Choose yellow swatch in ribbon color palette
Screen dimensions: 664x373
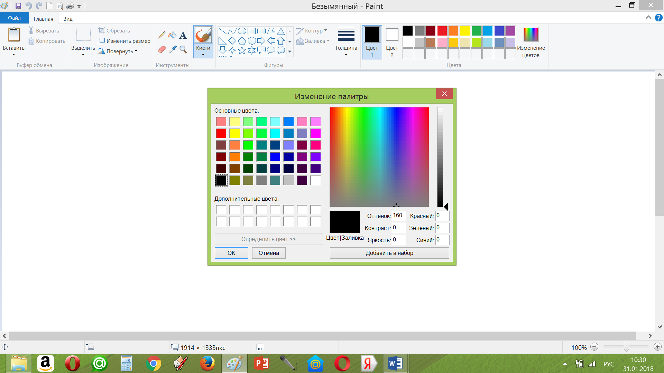465,31
